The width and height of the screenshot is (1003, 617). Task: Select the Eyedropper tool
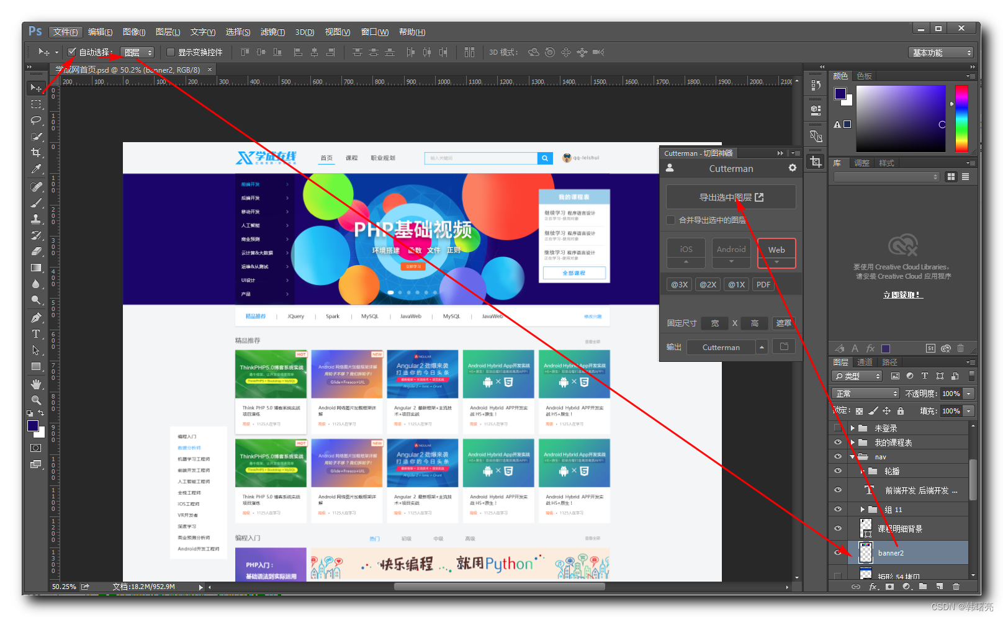point(36,169)
